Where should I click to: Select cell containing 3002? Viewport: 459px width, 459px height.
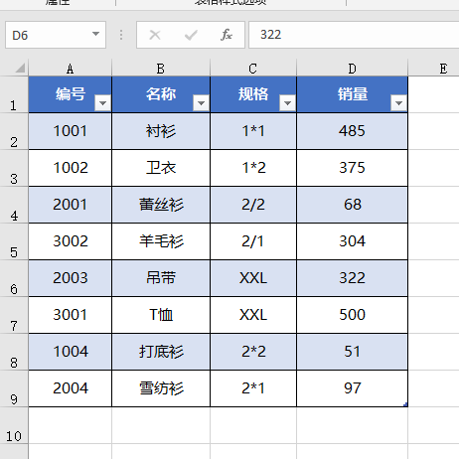click(x=71, y=241)
